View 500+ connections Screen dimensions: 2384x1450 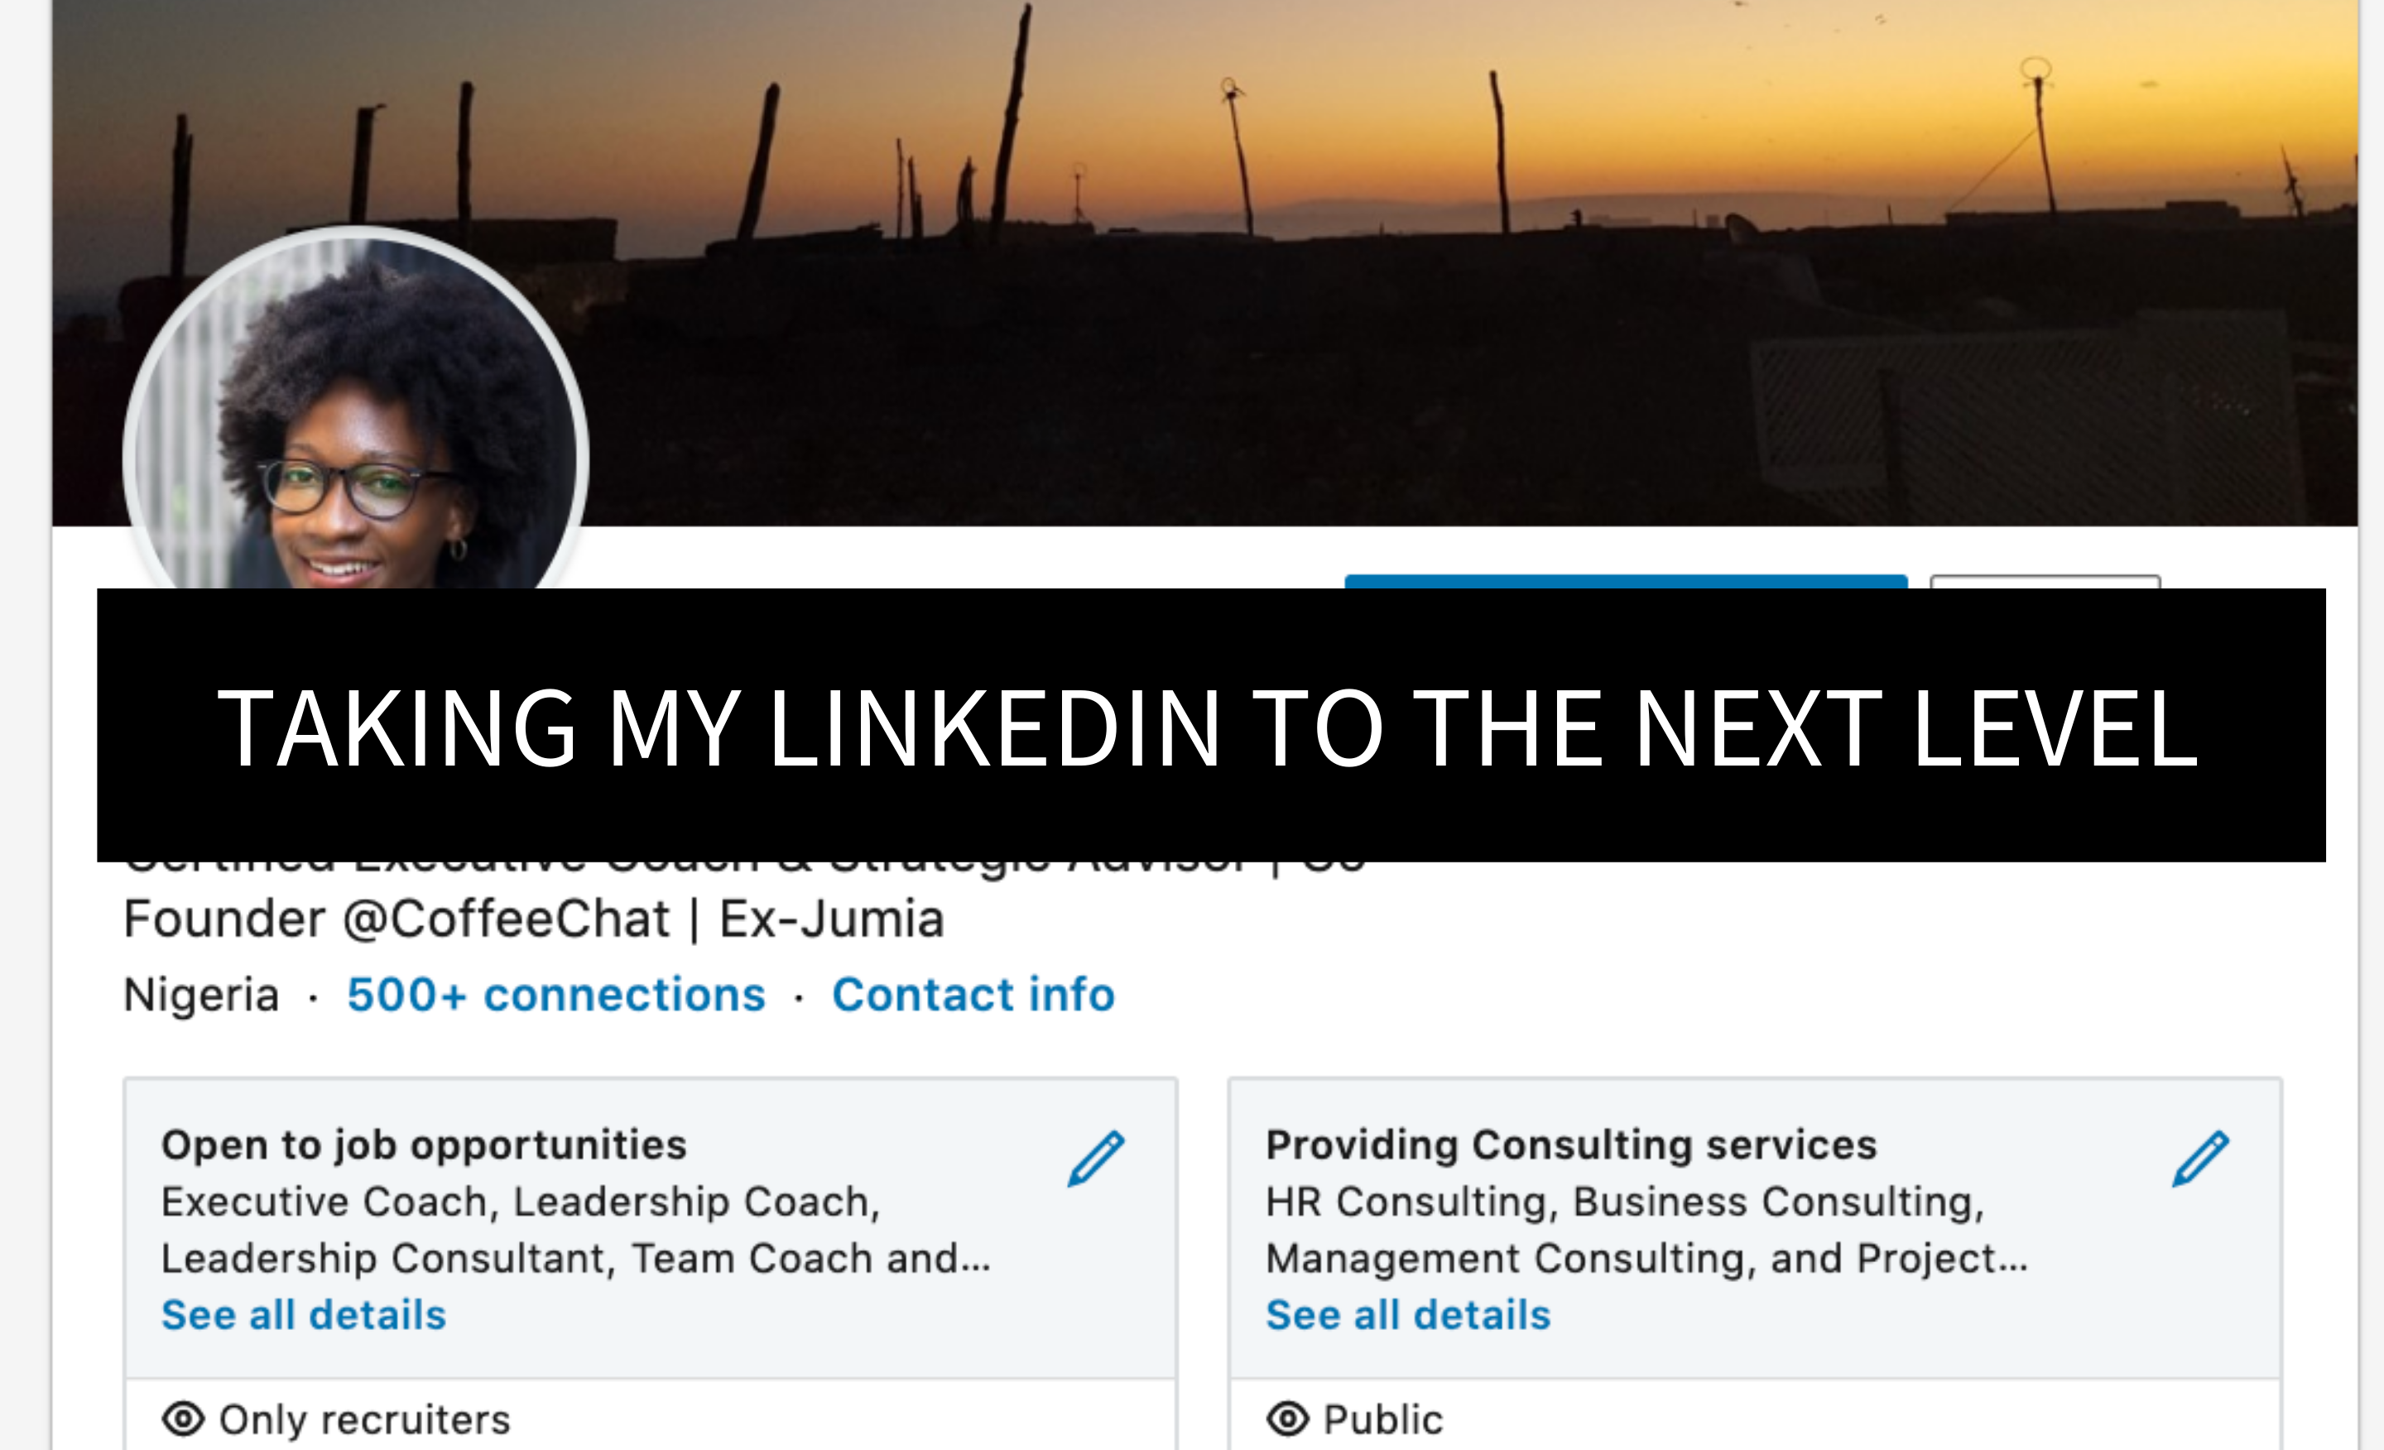click(x=556, y=995)
